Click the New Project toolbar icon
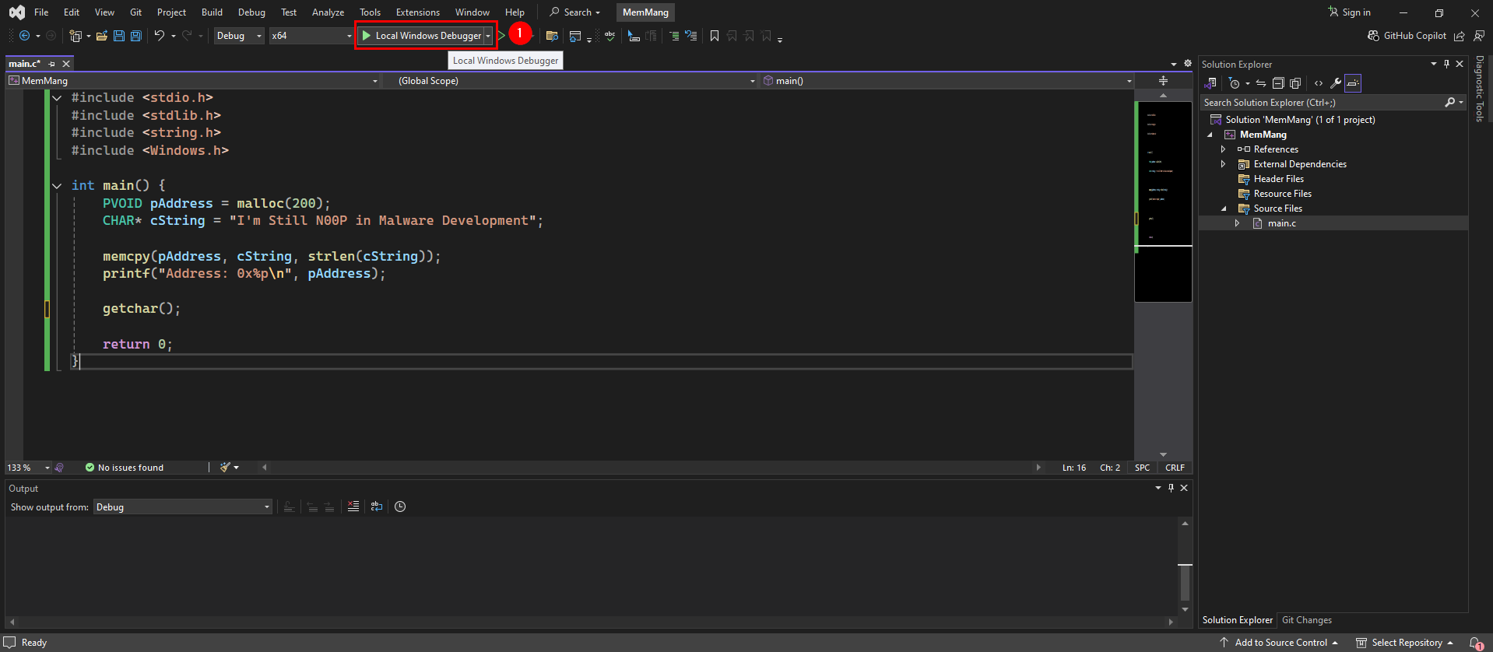This screenshot has width=1493, height=652. tap(76, 36)
